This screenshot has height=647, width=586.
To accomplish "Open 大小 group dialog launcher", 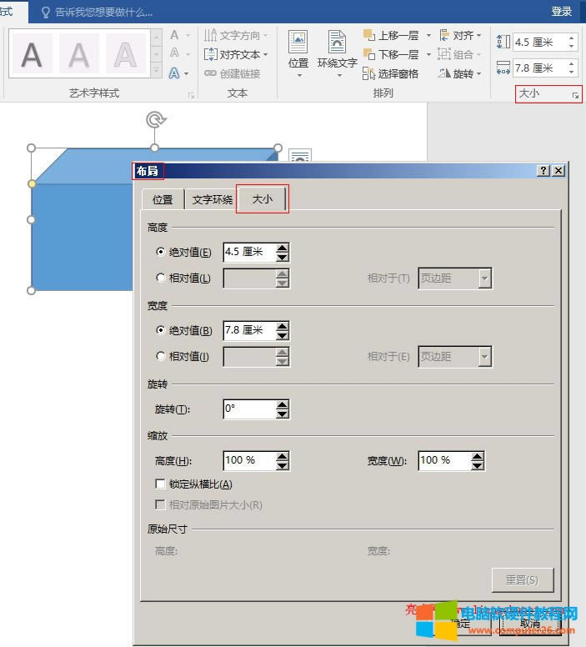I will [576, 95].
